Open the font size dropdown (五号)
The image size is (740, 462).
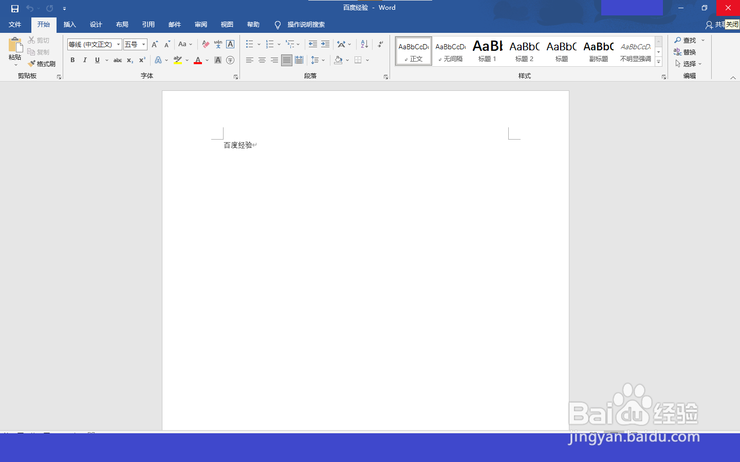pos(144,44)
